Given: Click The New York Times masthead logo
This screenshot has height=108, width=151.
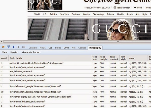Looking at the screenshot, I should 117,2.
